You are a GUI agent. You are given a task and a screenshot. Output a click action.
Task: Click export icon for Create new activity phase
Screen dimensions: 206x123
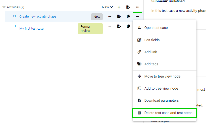[119, 17]
